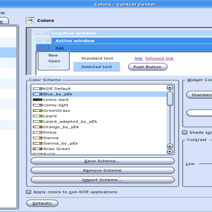Select Orange_by_pEk color scheme

point(99,127)
